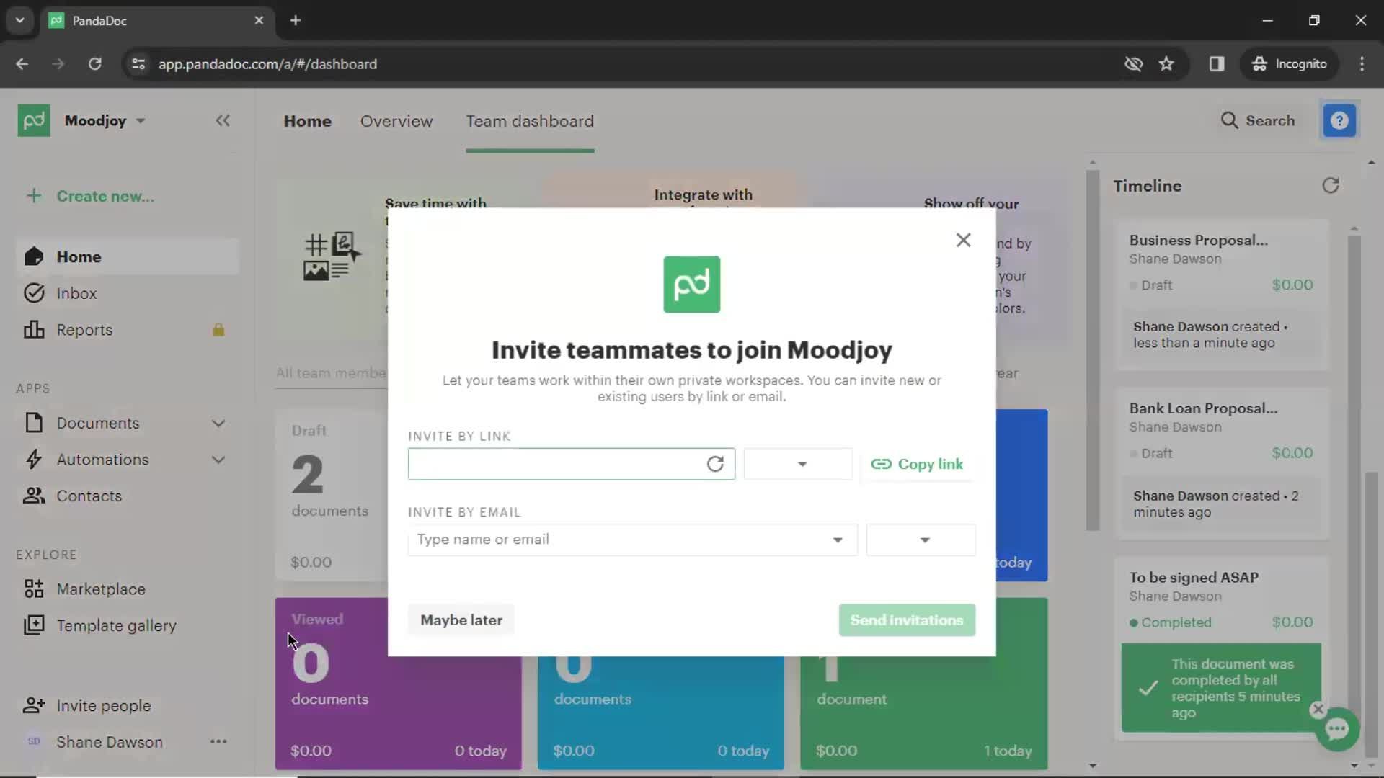The height and width of the screenshot is (778, 1384).
Task: Open the Inbox section
Action: coord(77,292)
